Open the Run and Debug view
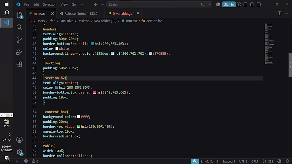The height and width of the screenshot is (164, 292). click(19, 52)
